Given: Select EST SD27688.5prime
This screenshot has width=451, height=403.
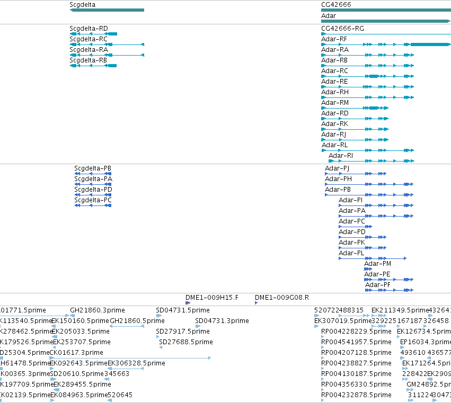Looking at the screenshot, I should (x=186, y=342).
